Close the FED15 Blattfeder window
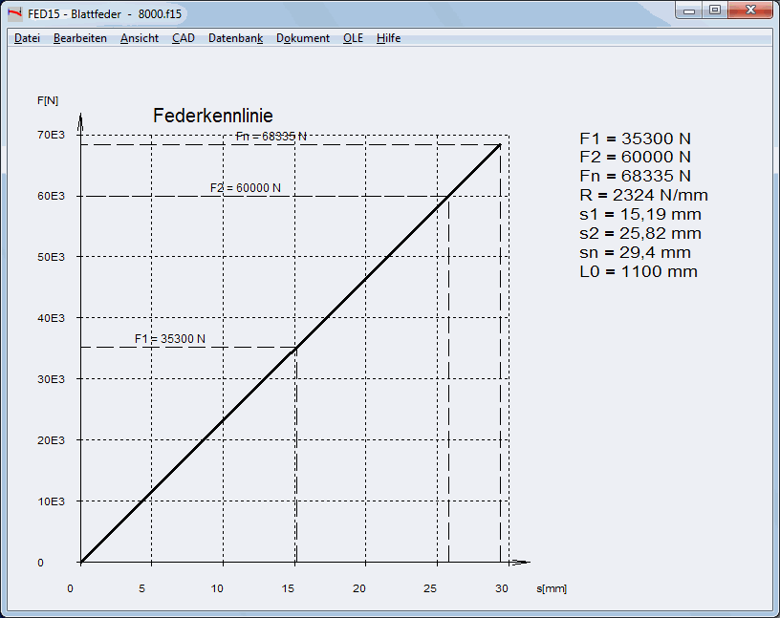The width and height of the screenshot is (780, 618). [748, 10]
